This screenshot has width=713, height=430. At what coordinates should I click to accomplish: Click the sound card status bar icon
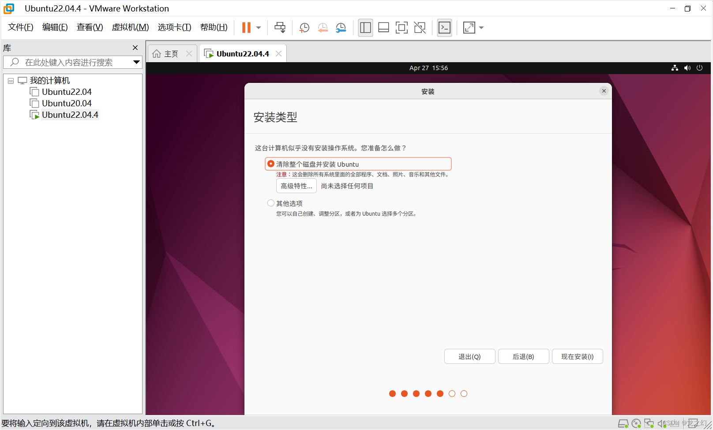coord(661,423)
